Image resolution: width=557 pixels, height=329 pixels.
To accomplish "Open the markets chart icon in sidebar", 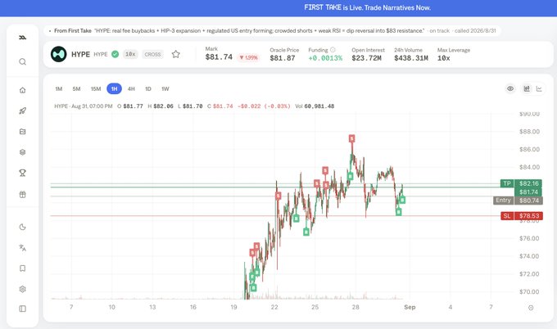I will [22, 132].
